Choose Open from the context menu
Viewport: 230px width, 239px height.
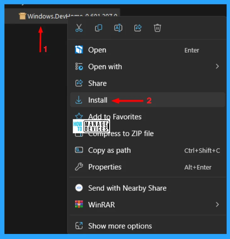[x=148, y=50]
